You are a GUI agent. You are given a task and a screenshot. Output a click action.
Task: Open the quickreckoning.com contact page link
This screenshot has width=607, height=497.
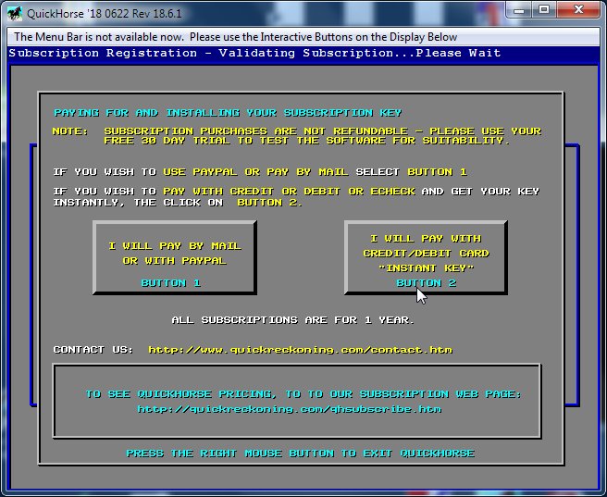click(x=300, y=350)
